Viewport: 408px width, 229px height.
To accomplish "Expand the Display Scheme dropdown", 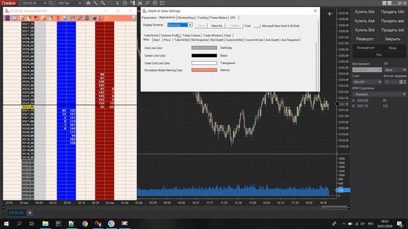I will 190,25.
